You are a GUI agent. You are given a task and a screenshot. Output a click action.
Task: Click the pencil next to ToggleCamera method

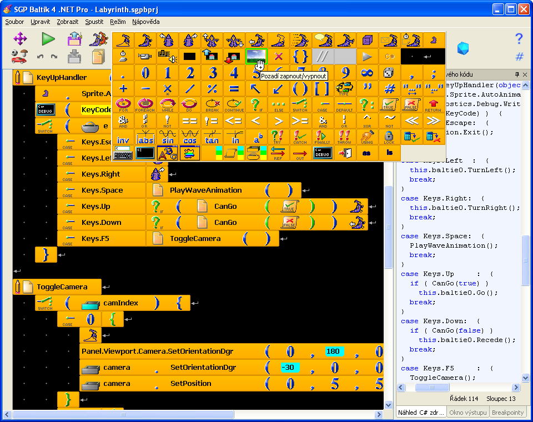[18, 287]
